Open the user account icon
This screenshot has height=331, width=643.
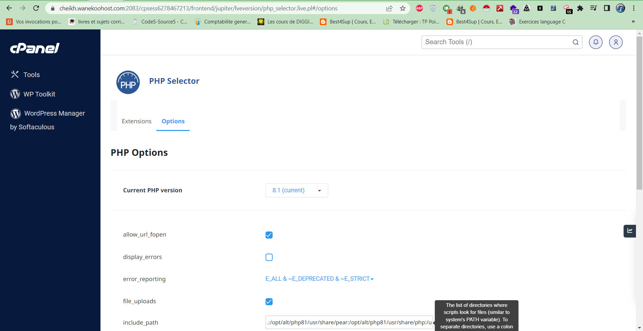point(616,42)
